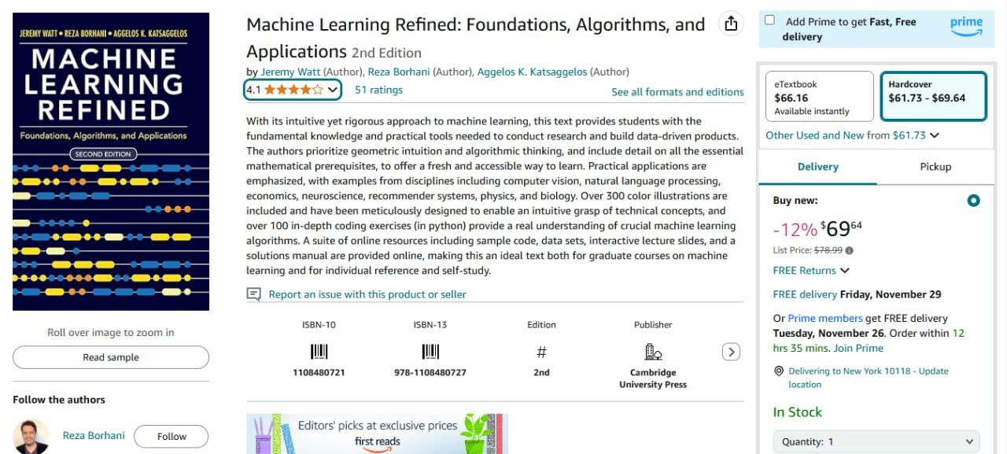Check the Add Prime checkbox
Screen dimensions: 1007x454
pyautogui.click(x=769, y=20)
